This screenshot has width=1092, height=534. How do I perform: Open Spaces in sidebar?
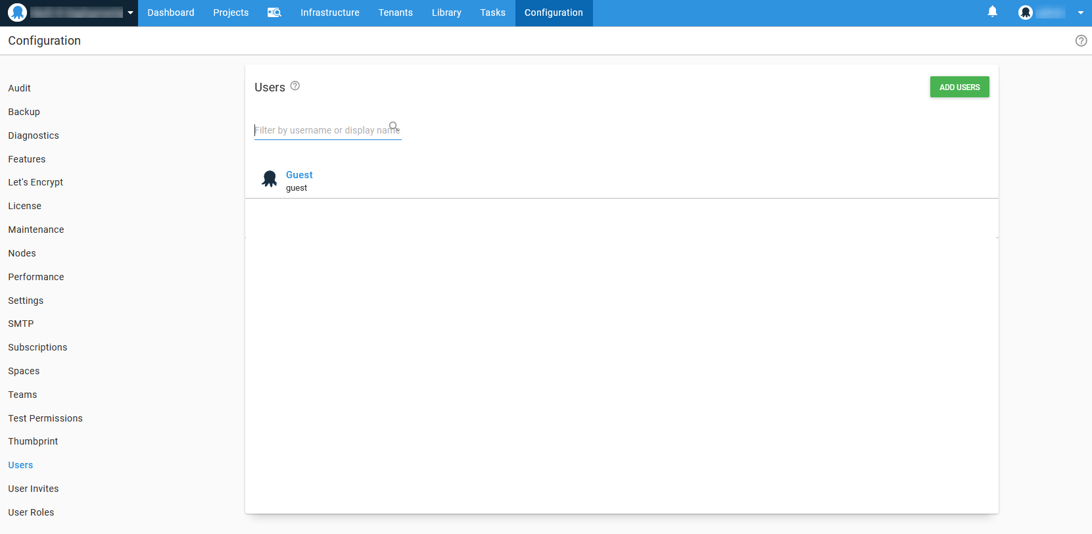[24, 371]
